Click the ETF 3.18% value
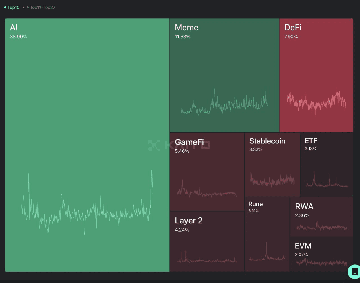Image resolution: width=360 pixels, height=283 pixels. point(311,149)
